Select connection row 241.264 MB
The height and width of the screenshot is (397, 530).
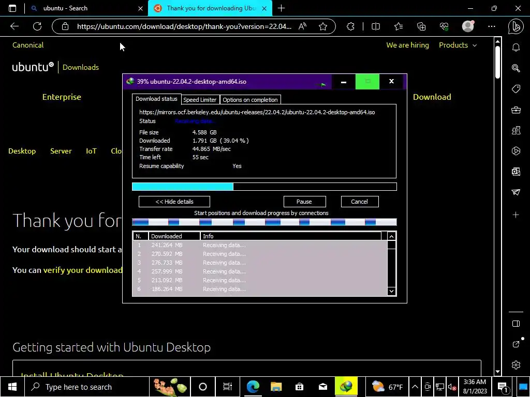260,245
